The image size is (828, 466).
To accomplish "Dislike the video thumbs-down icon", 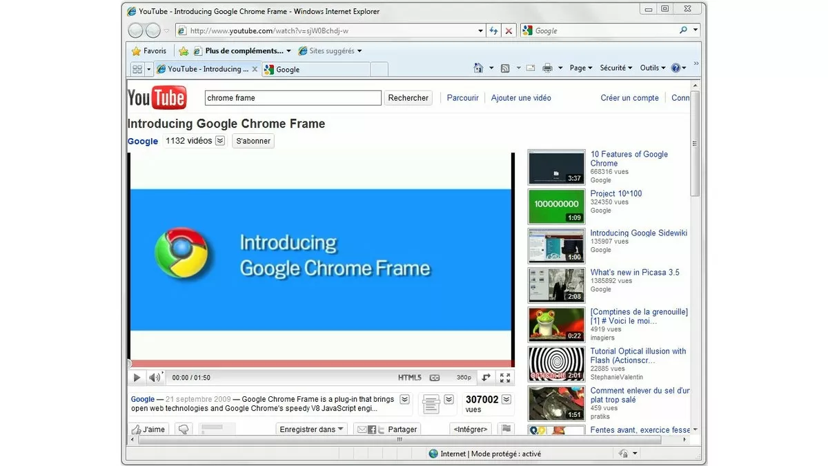I will (x=184, y=429).
